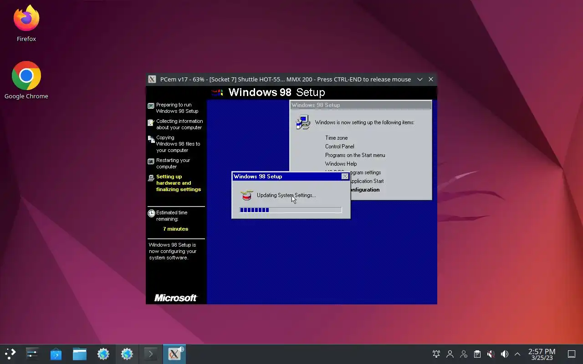Image resolution: width=583 pixels, height=364 pixels.
Task: Click the 'Updating System Settings...' text
Action: tap(286, 195)
